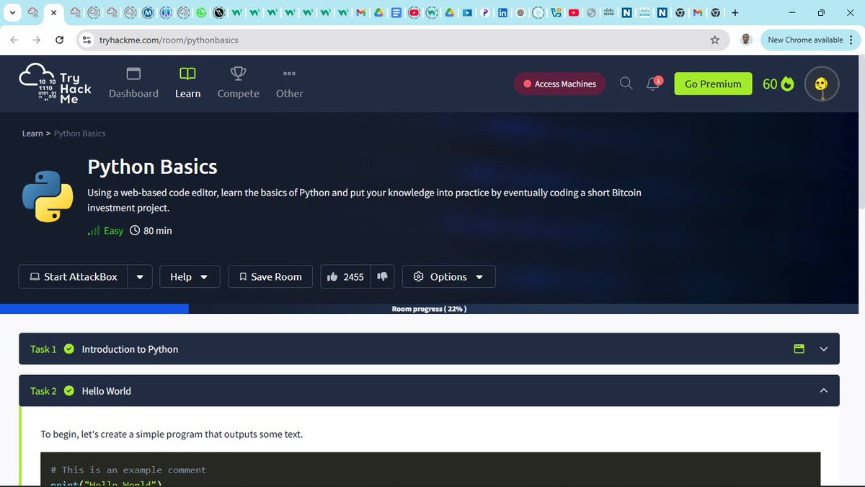Switch to the LinkedIn tab
This screenshot has height=487, width=865.
[x=502, y=12]
